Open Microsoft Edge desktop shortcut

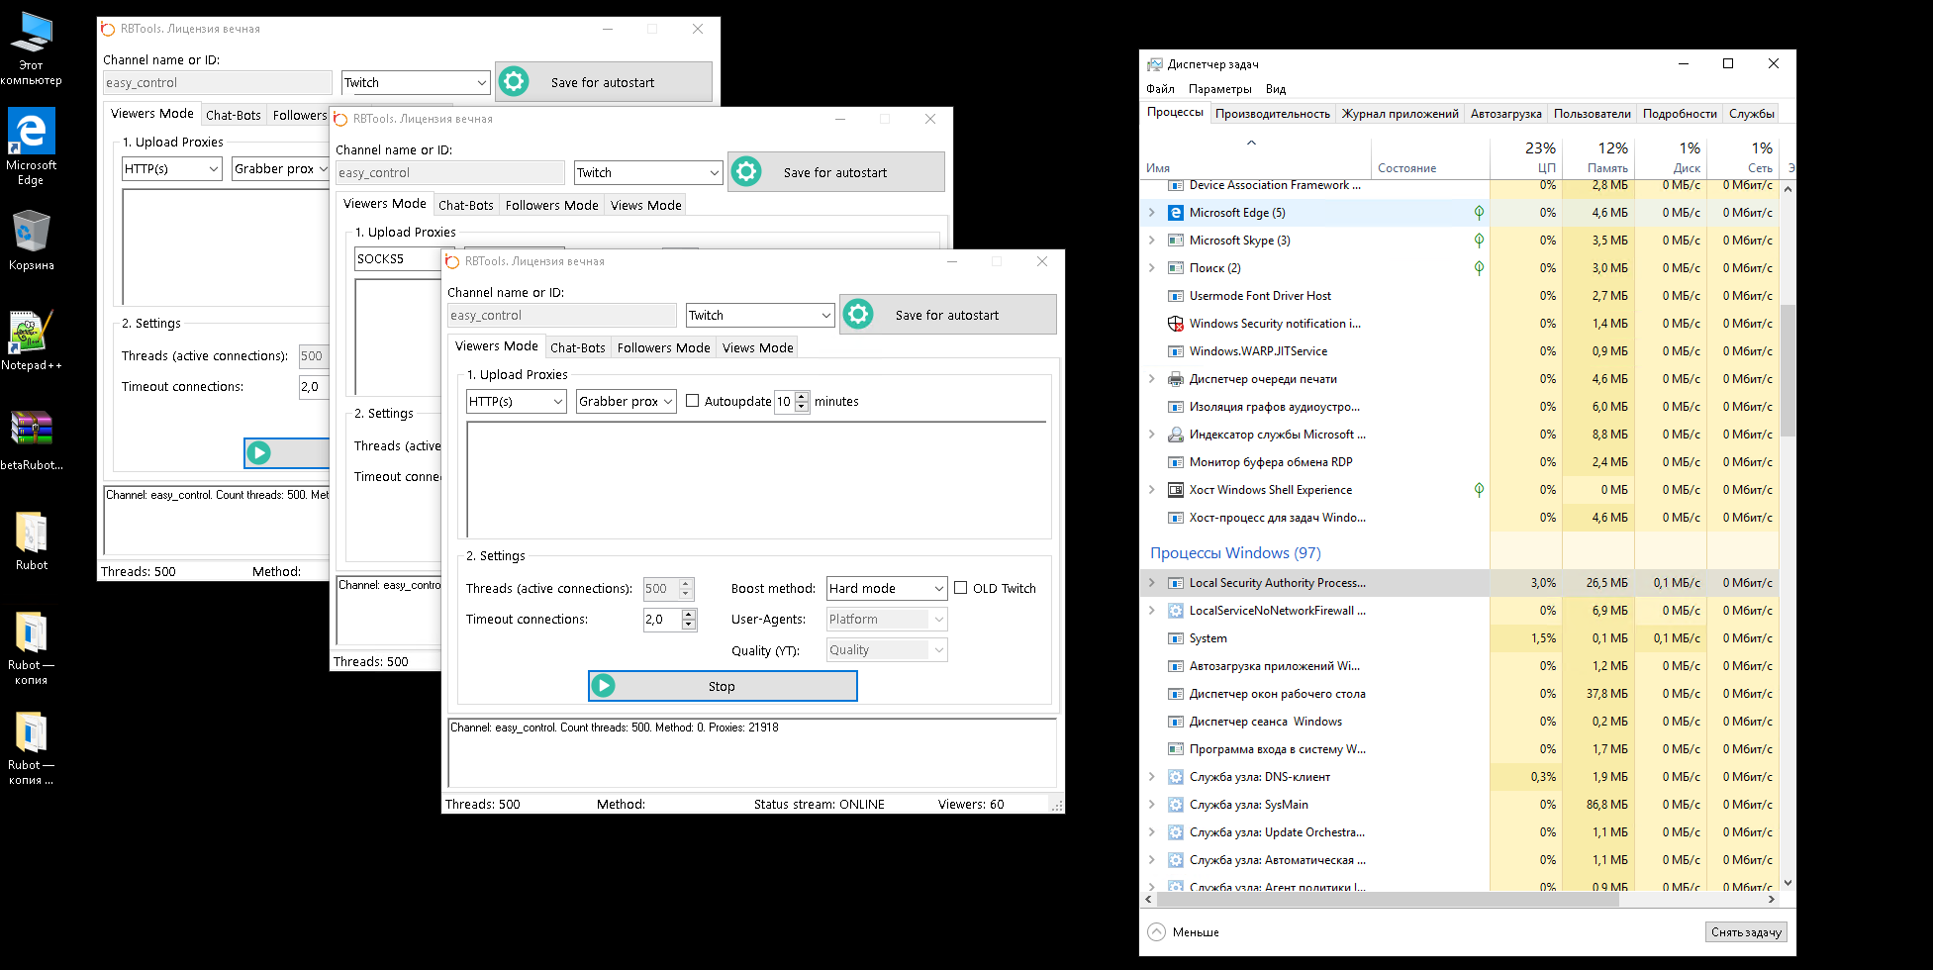pos(31,134)
